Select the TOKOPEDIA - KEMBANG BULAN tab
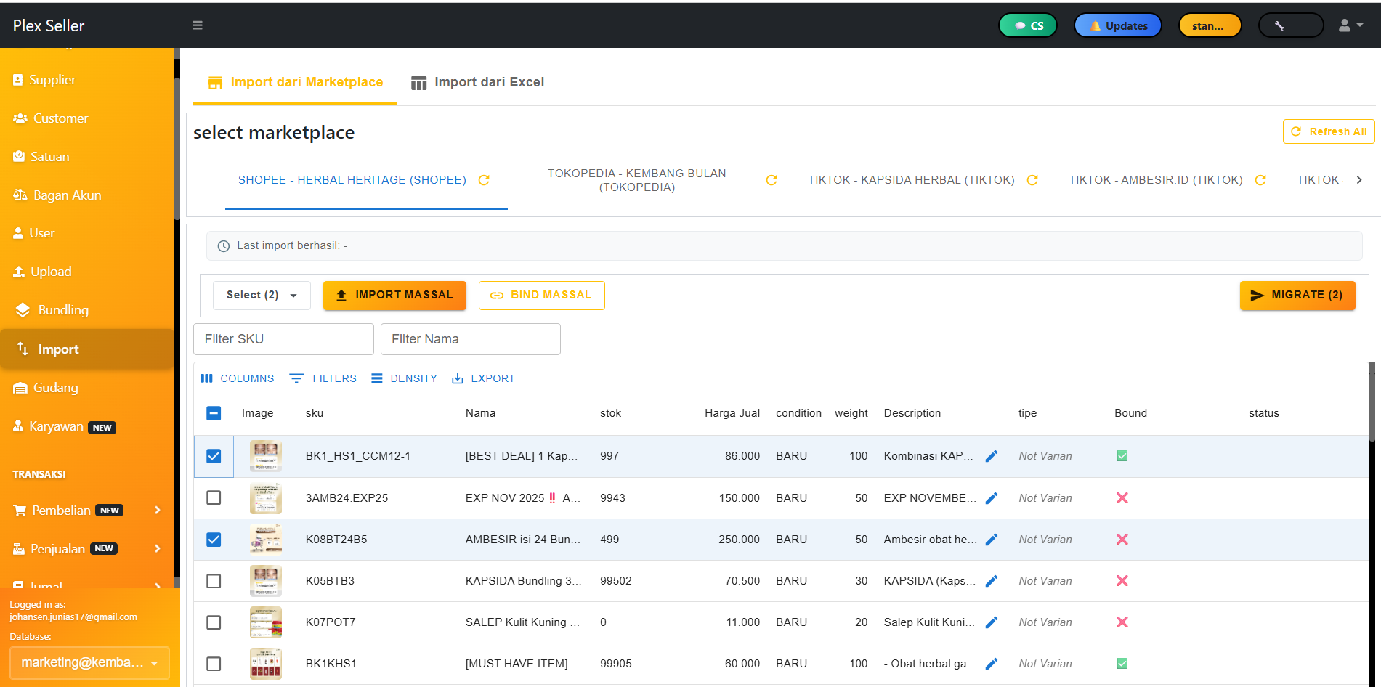Image resolution: width=1381 pixels, height=687 pixels. tap(637, 179)
